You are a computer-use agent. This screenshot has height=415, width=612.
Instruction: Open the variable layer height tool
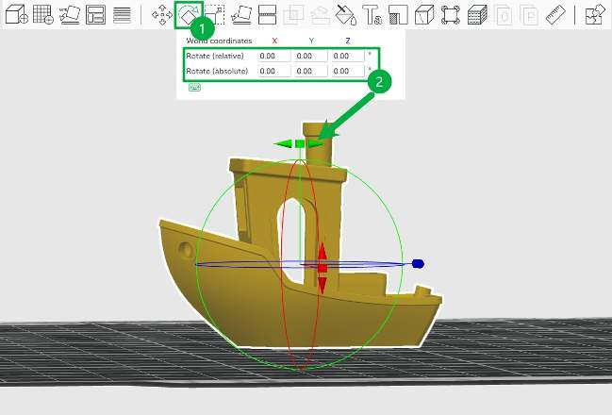coord(122,14)
